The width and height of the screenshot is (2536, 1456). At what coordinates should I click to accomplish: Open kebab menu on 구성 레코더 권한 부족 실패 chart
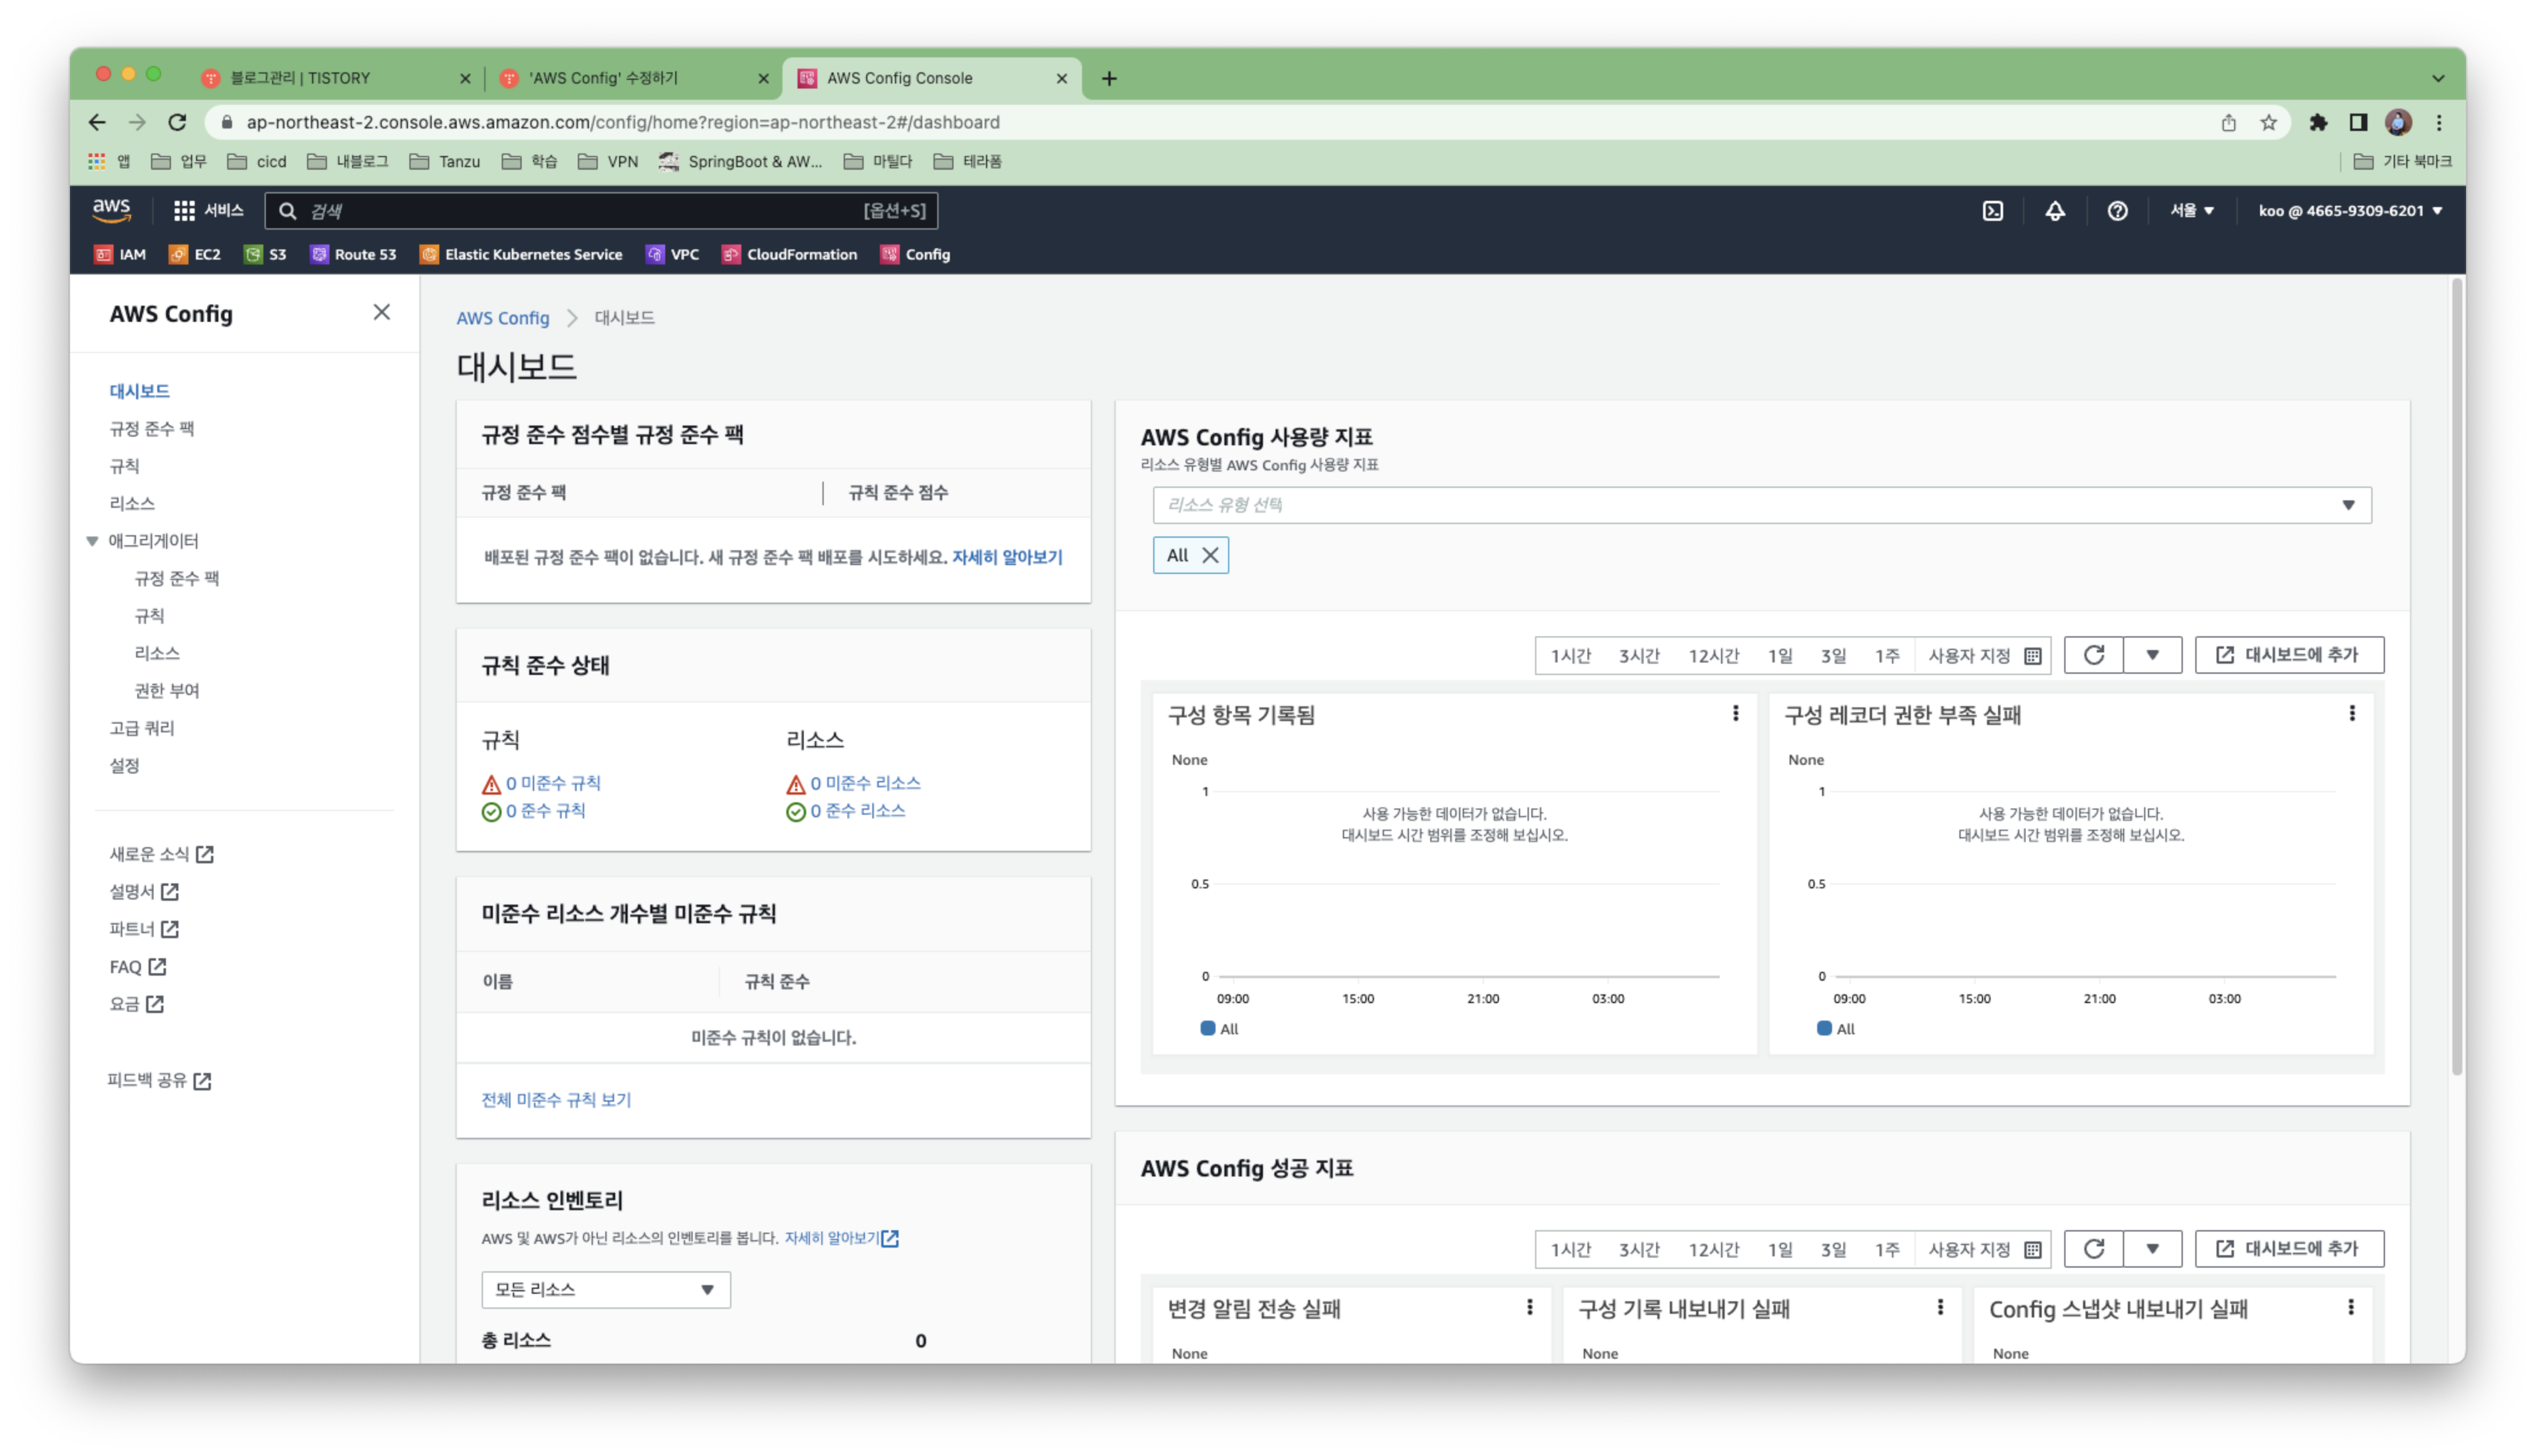tap(2351, 713)
